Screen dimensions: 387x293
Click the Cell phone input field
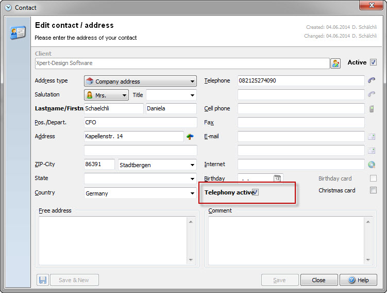(x=301, y=108)
